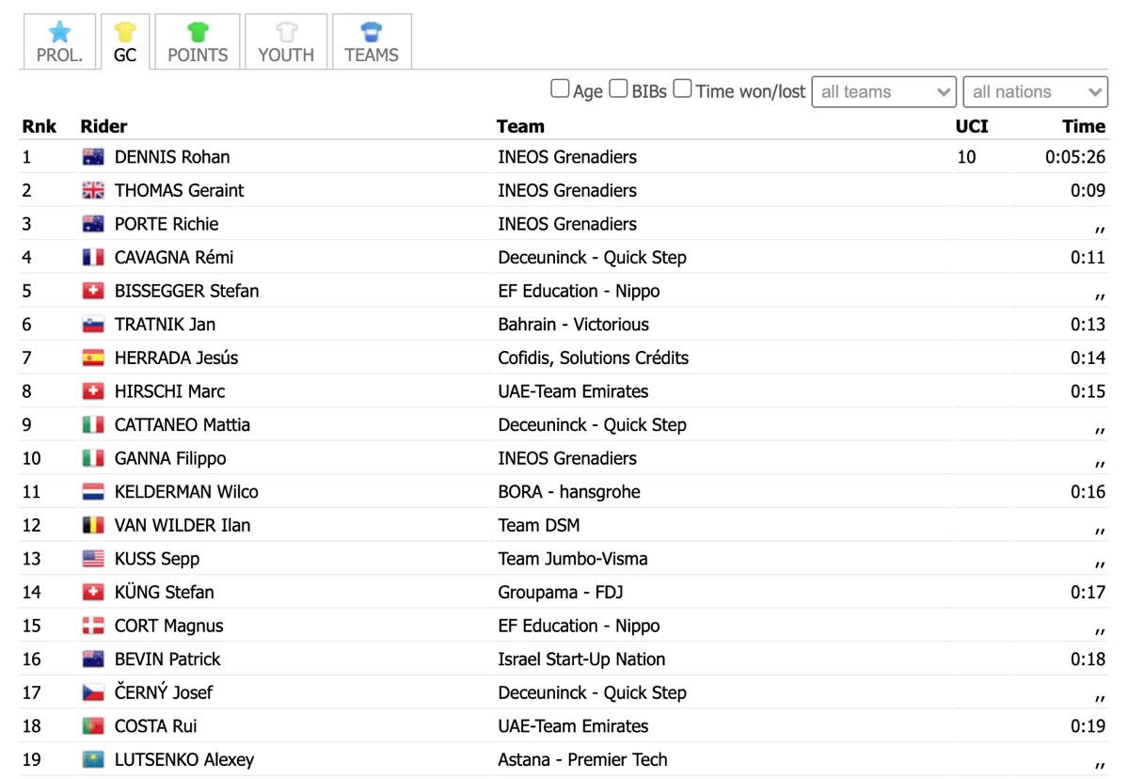
Task: Open the PROL. prologue results tab
Action: (59, 42)
